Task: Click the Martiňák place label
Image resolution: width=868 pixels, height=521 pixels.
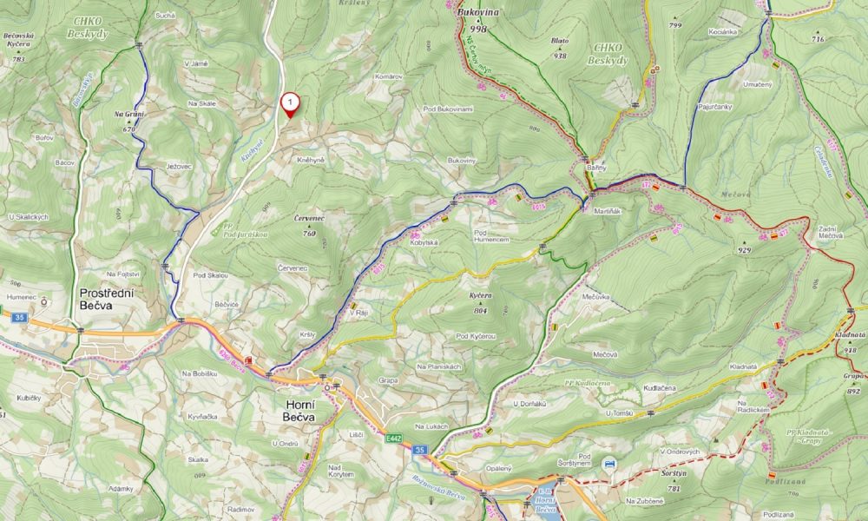Action: (608, 211)
